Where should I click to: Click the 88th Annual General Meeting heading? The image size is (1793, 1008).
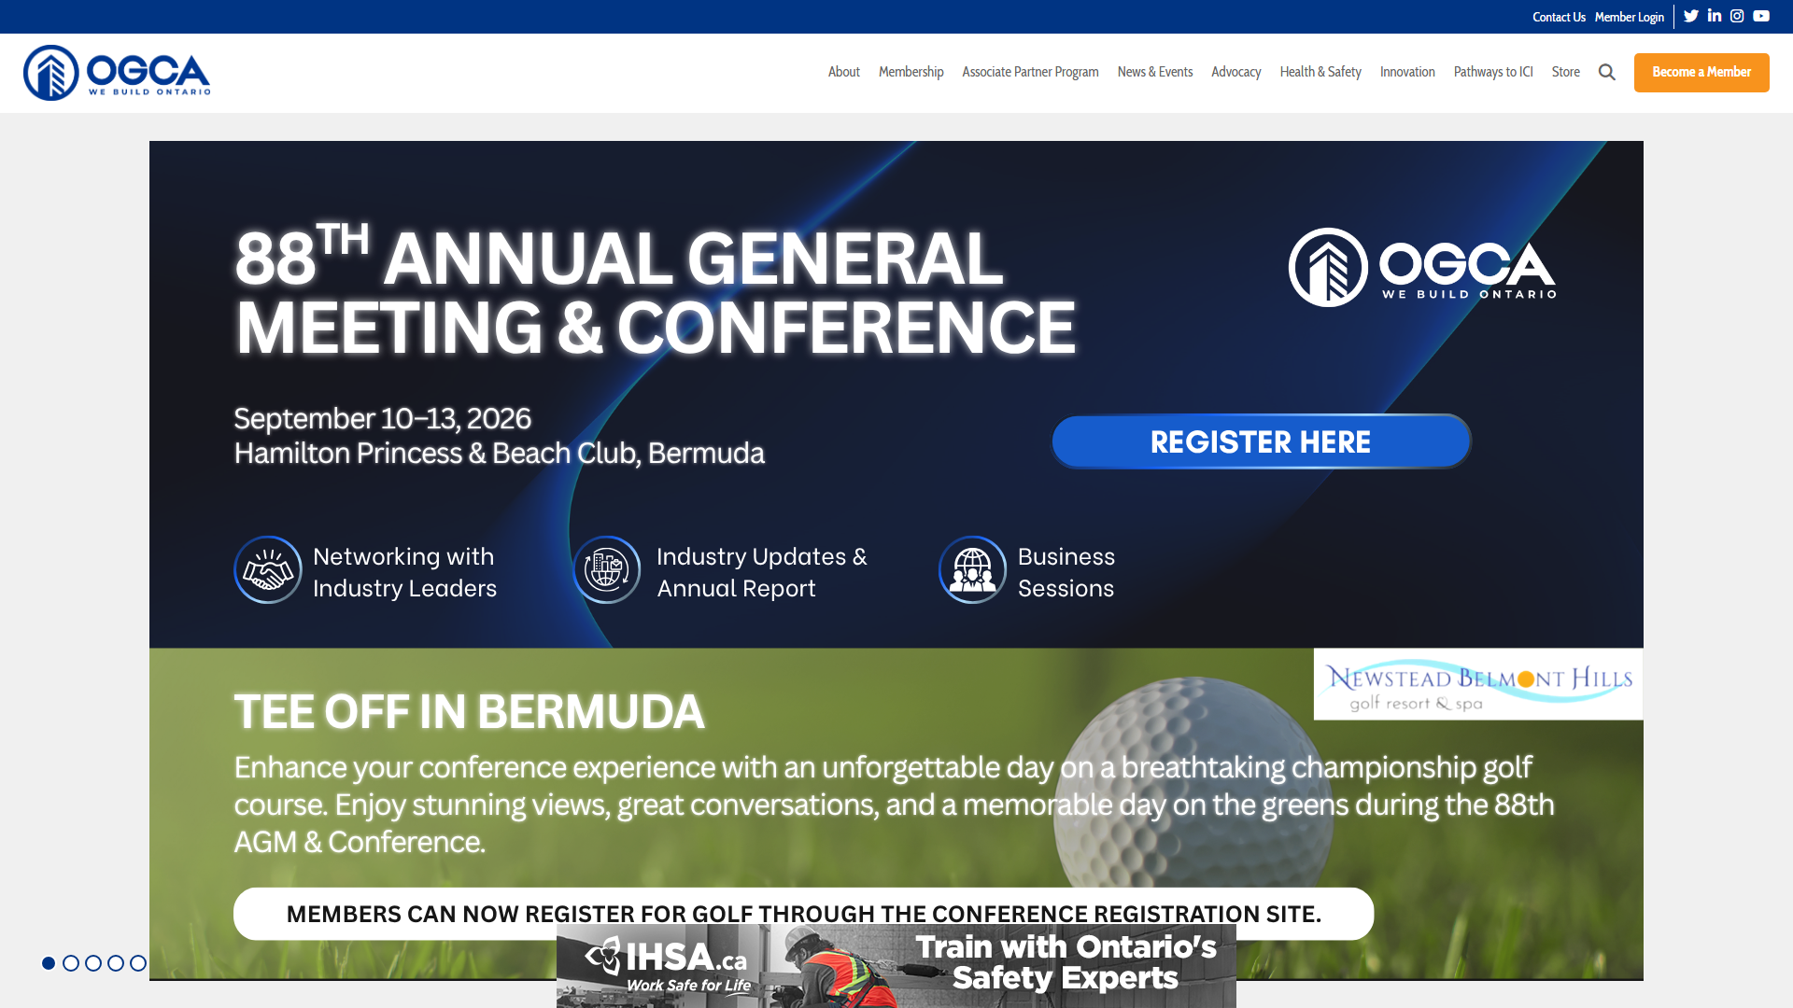[656, 292]
